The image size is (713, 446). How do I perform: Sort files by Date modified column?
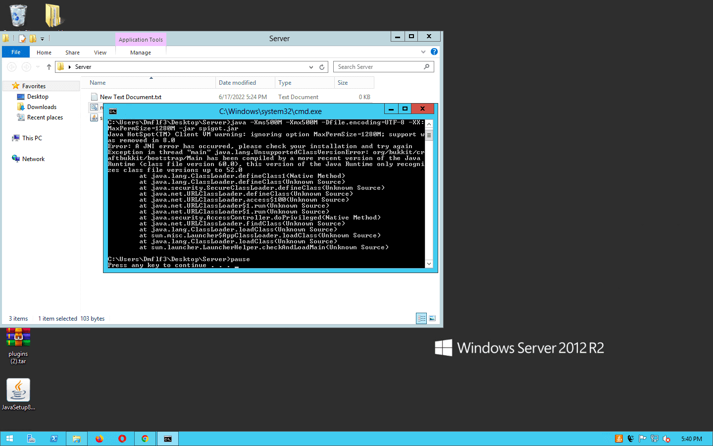click(238, 83)
